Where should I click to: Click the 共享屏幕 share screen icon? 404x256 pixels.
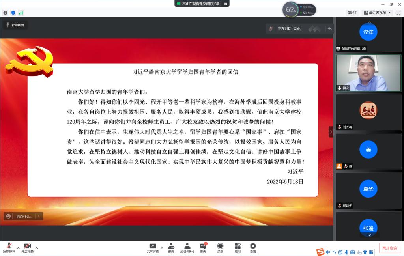(x=153, y=247)
